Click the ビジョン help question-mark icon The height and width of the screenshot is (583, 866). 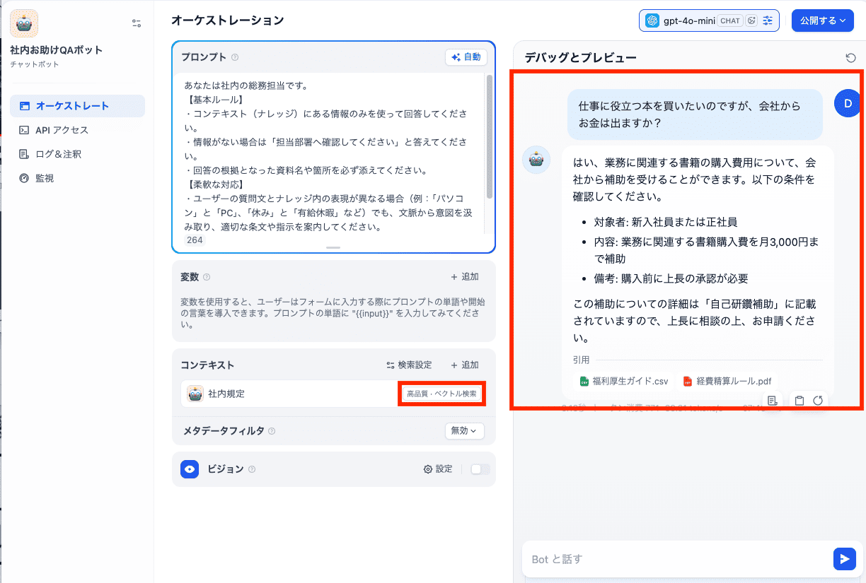[x=252, y=469]
